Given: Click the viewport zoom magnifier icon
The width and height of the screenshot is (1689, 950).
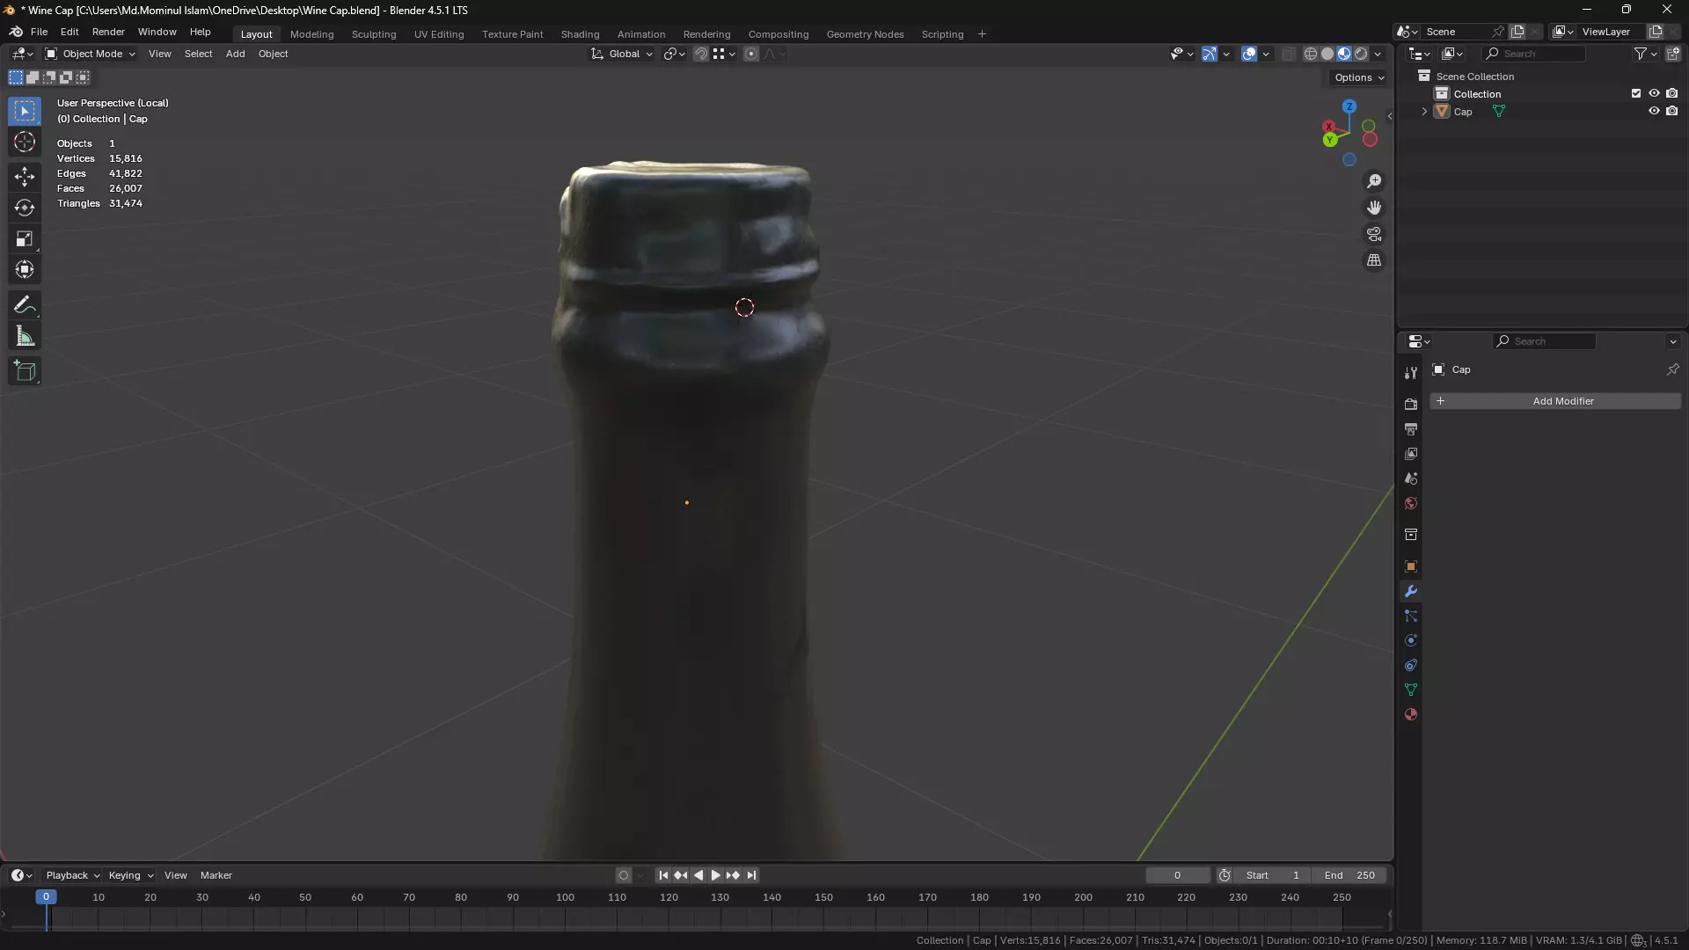Looking at the screenshot, I should click(x=1374, y=181).
